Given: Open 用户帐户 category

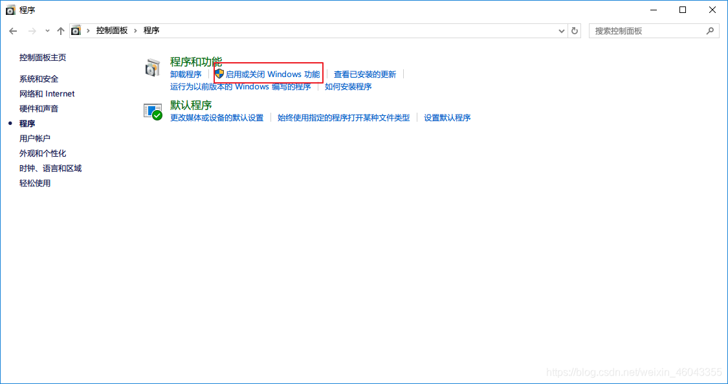Looking at the screenshot, I should (35, 139).
